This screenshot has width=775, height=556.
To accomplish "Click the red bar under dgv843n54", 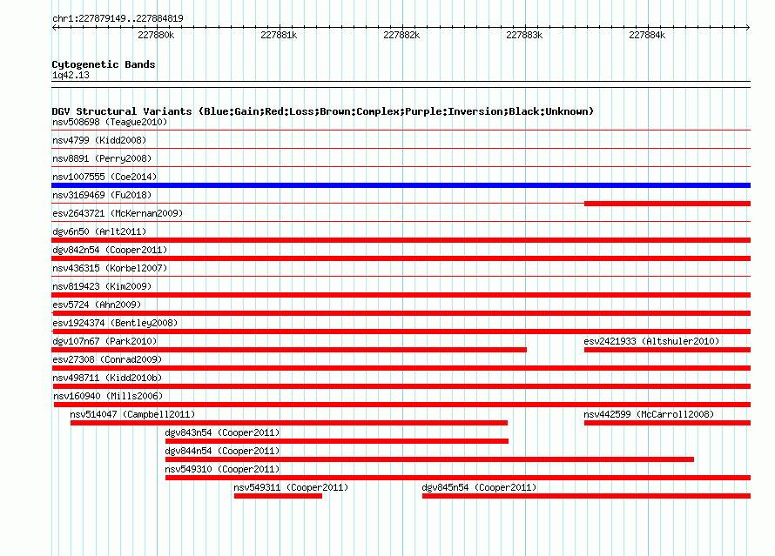I will coord(337,441).
